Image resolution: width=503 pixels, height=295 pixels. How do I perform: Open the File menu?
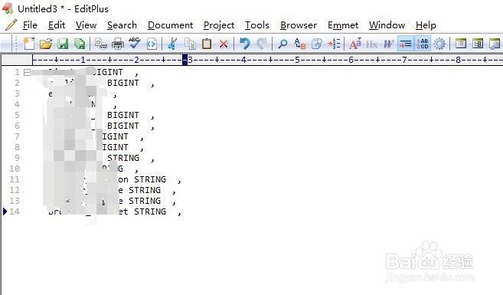pos(30,25)
